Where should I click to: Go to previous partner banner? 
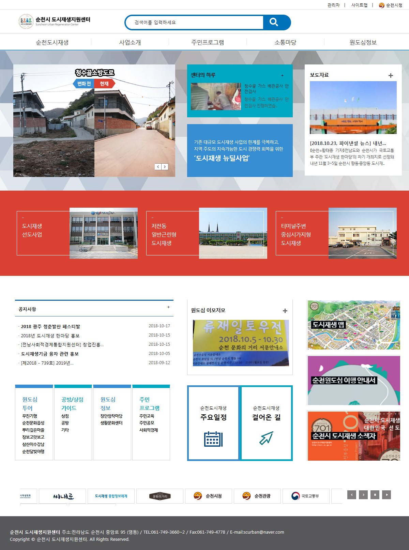(x=352, y=495)
